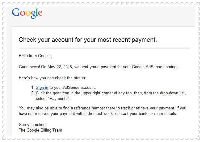Click 'to your AdSense account.' text in step one
Viewport: 202px width, 142px height.
[x=73, y=87]
